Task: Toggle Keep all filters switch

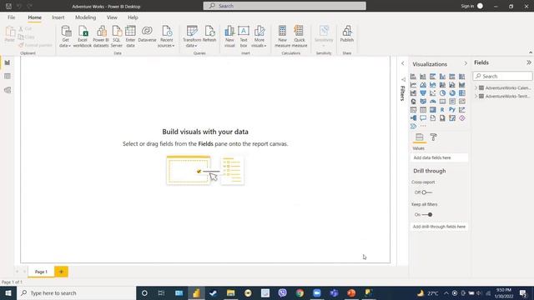Action: (x=427, y=215)
